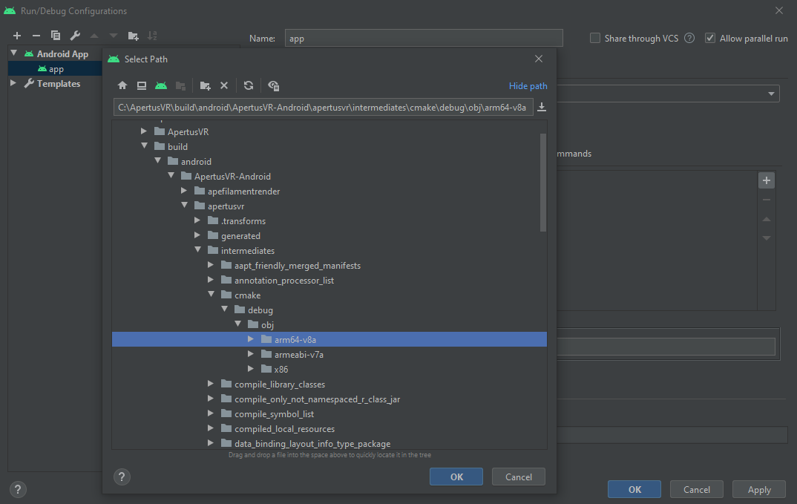Confirm Select Path with OK
The width and height of the screenshot is (797, 504).
[456, 477]
